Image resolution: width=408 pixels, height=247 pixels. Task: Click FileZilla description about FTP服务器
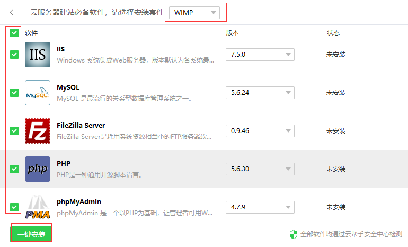pyautogui.click(x=134, y=137)
